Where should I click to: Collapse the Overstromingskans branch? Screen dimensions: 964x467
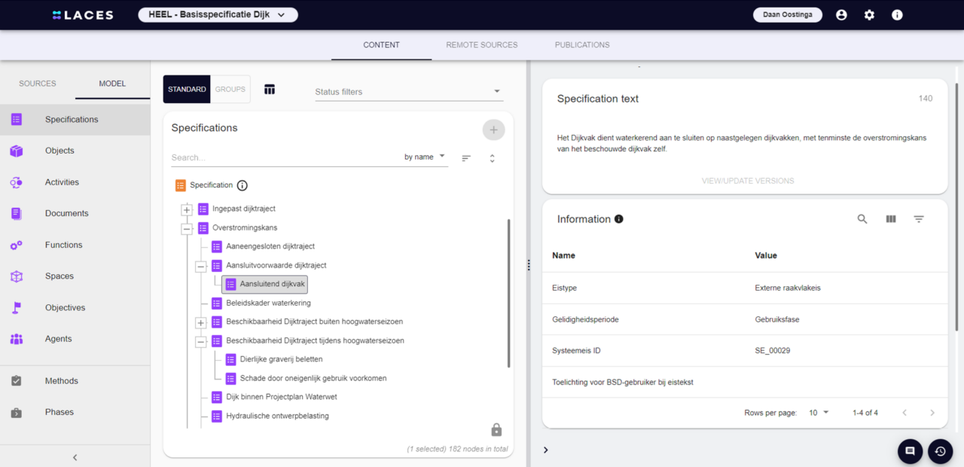186,227
